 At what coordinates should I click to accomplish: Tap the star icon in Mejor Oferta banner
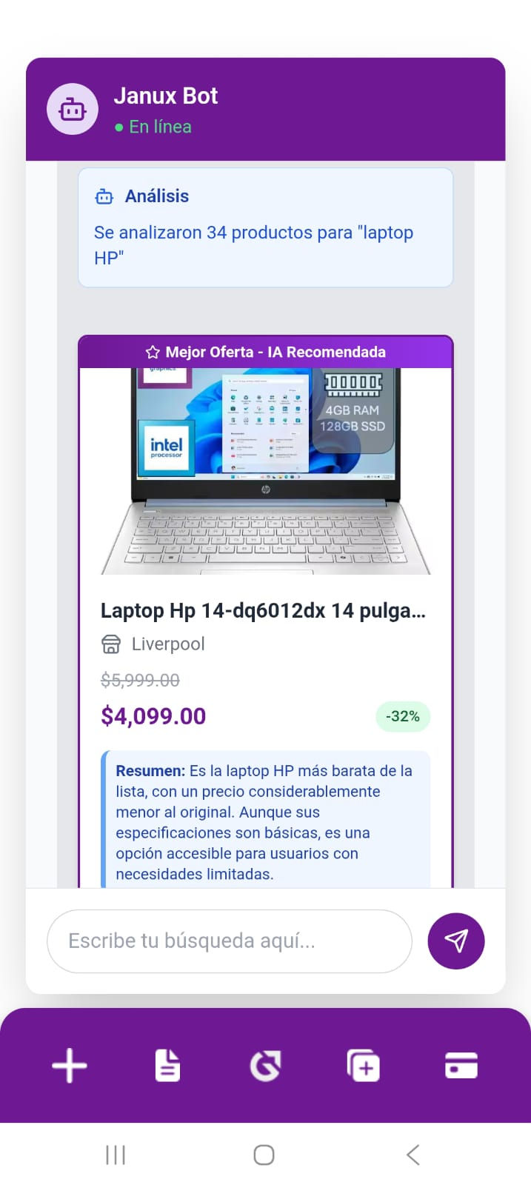153,352
